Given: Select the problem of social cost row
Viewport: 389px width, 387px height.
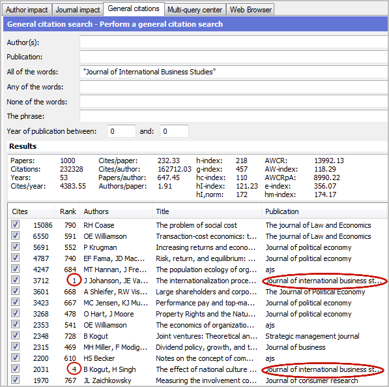Looking at the screenshot, I should coord(197,225).
